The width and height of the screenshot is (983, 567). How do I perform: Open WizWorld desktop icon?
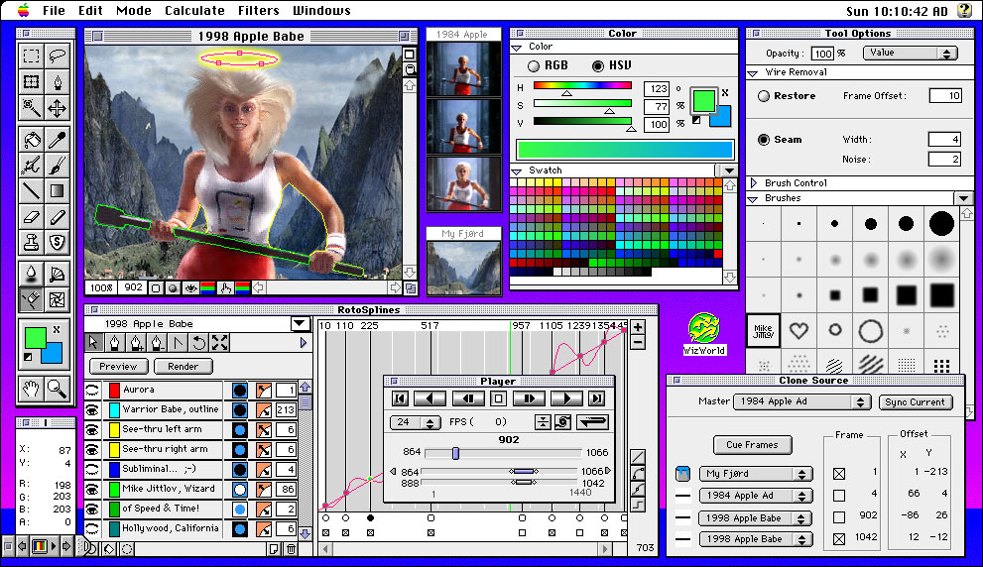pyautogui.click(x=704, y=332)
